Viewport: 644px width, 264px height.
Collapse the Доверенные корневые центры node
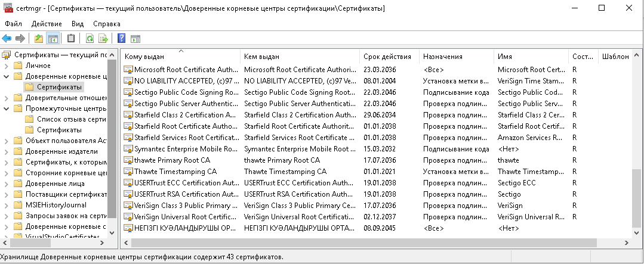coord(6,76)
